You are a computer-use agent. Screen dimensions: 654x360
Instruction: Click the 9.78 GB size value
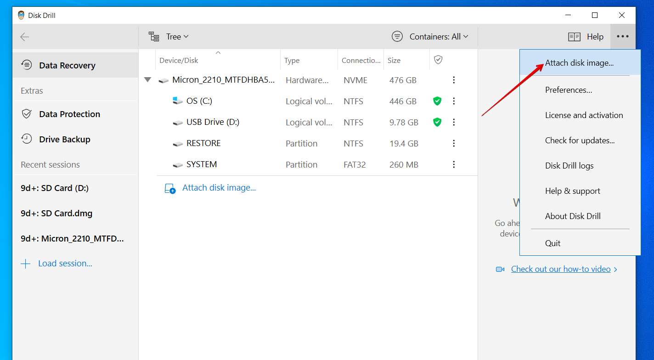click(x=404, y=123)
